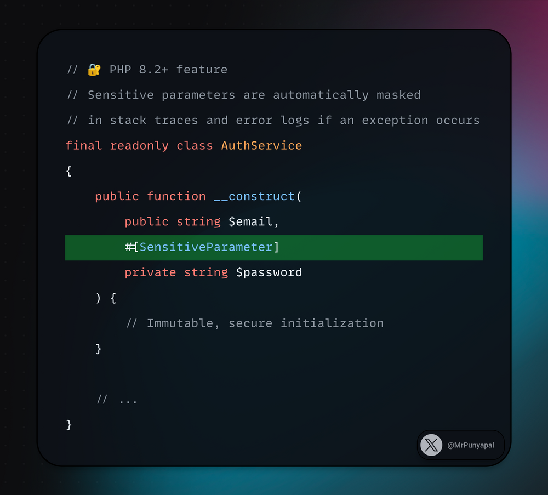Viewport: 548px width, 495px height.
Task: Click the final closing brace of the class
Action: pyautogui.click(x=69, y=425)
